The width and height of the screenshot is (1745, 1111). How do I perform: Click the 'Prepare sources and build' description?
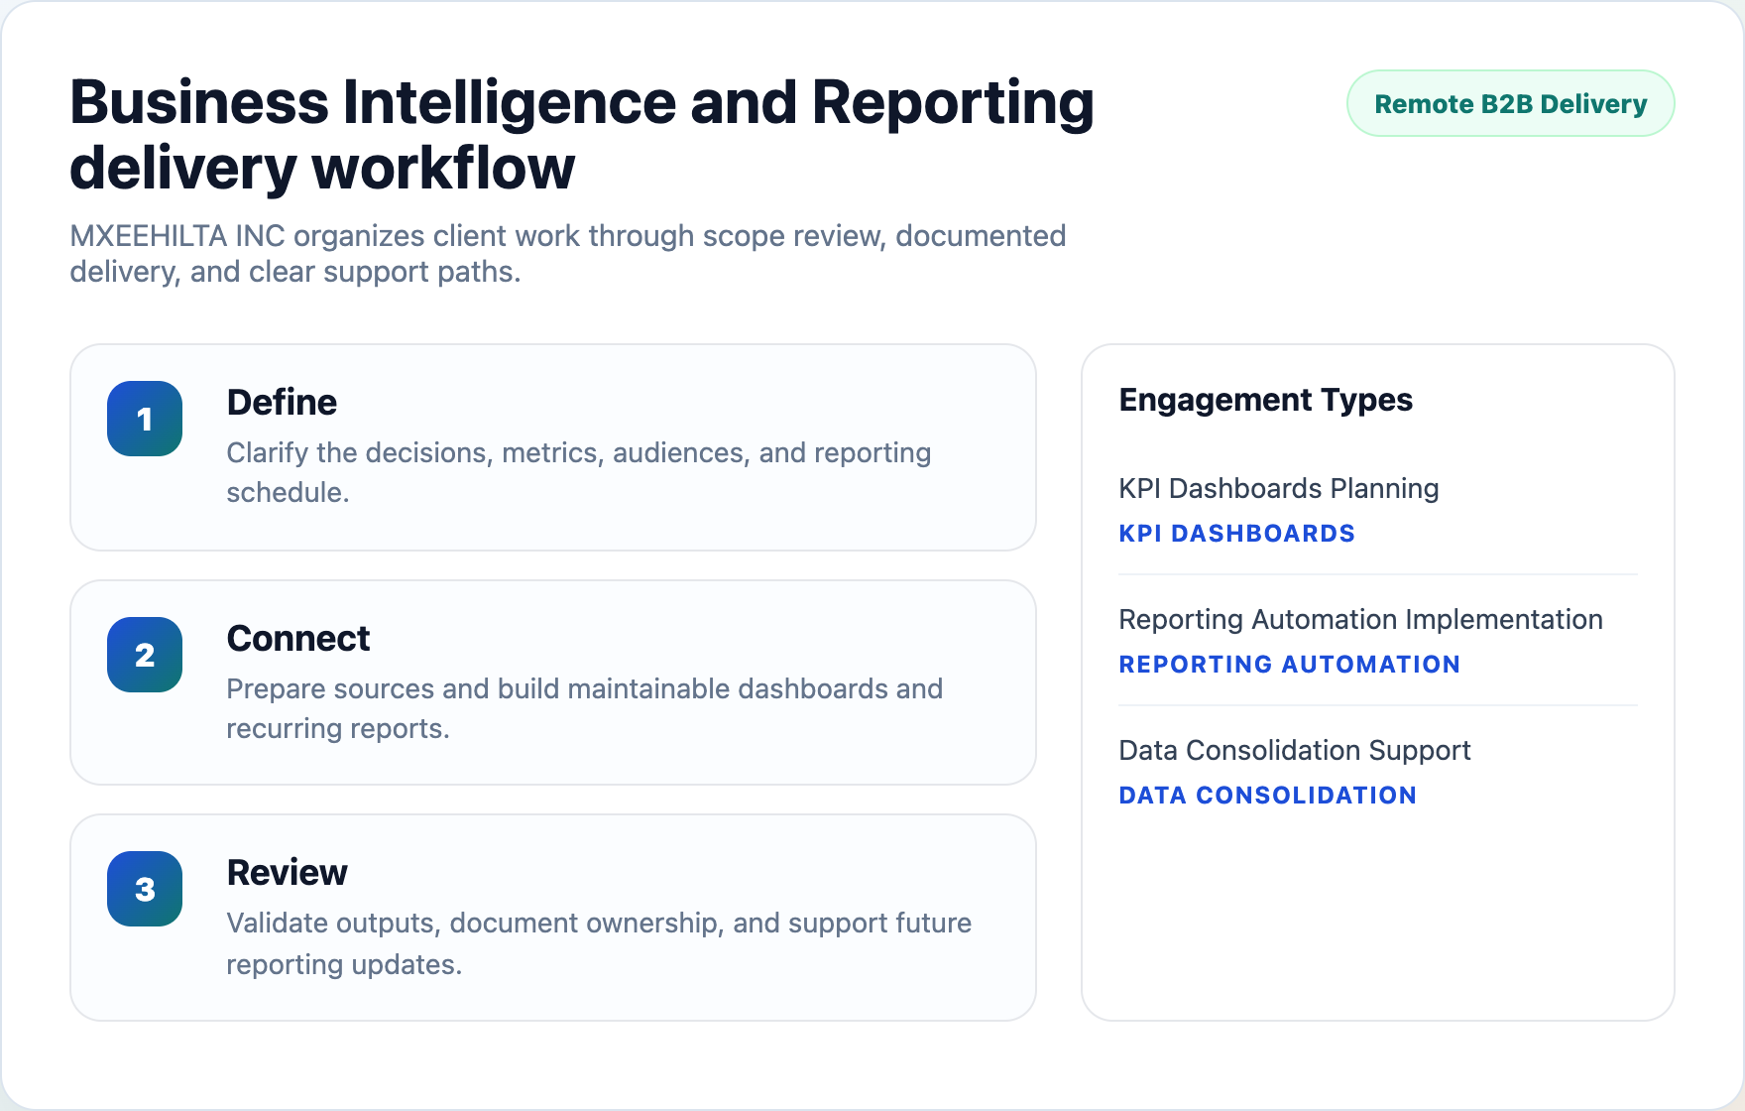[x=584, y=708]
